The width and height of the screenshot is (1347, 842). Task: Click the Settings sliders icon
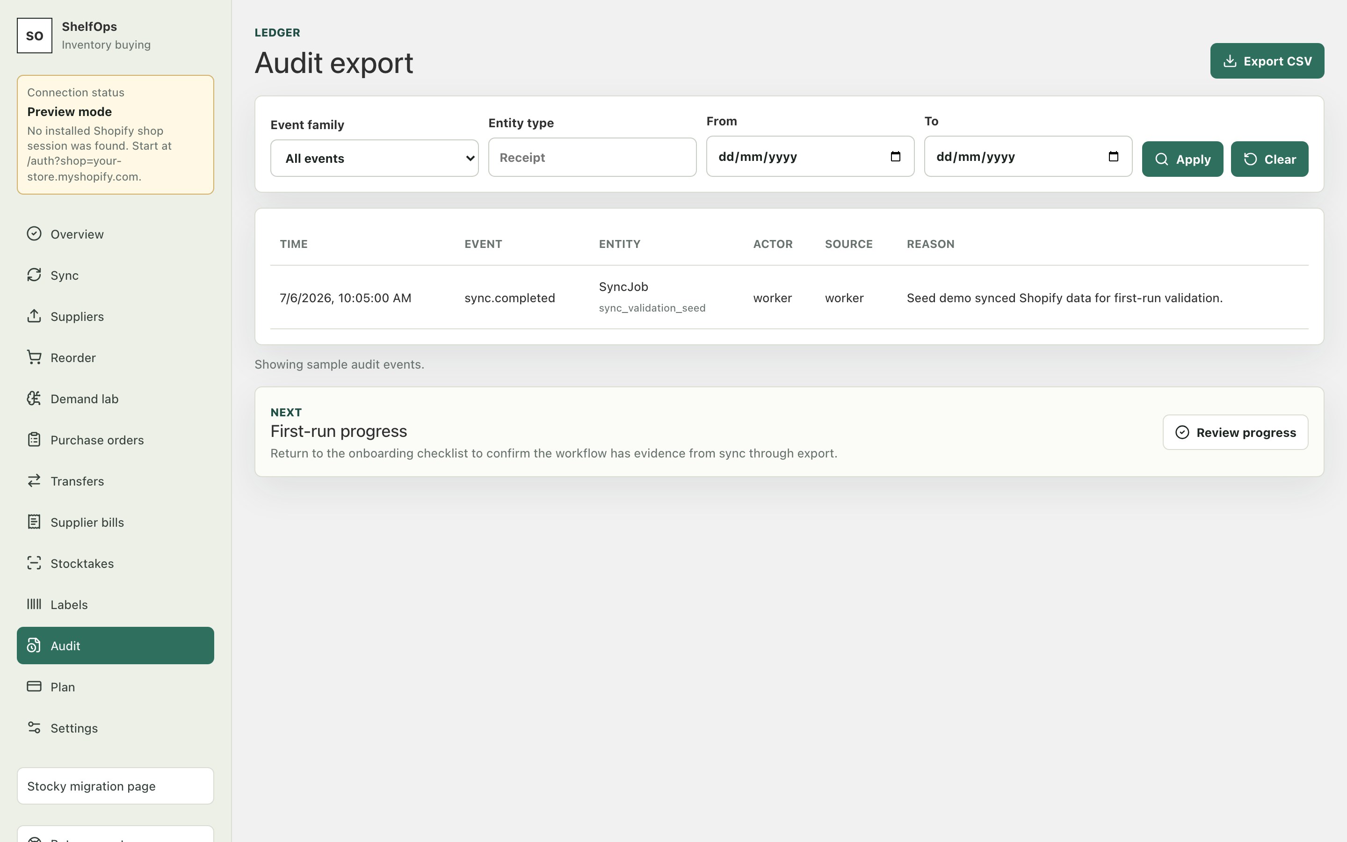pyautogui.click(x=34, y=727)
